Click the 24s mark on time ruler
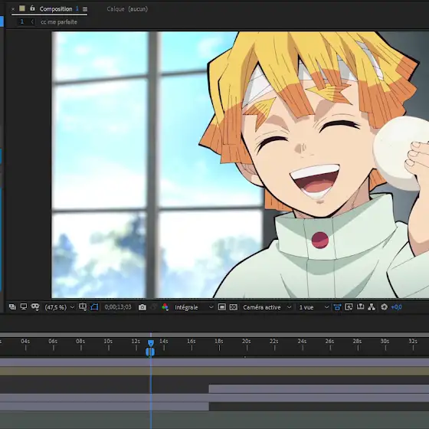This screenshot has width=429, height=429. pyautogui.click(x=303, y=342)
